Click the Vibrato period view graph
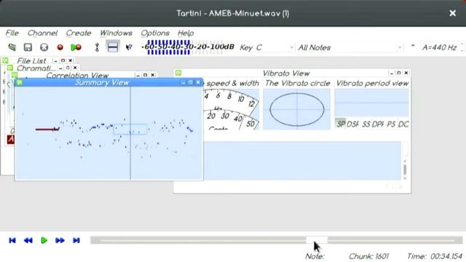This screenshot has height=262, width=466. 372,103
